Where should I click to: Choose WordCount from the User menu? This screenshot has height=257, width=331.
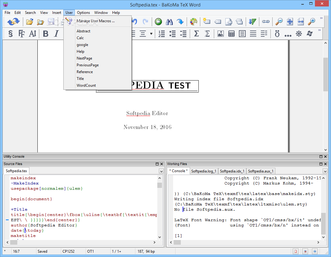[98, 85]
